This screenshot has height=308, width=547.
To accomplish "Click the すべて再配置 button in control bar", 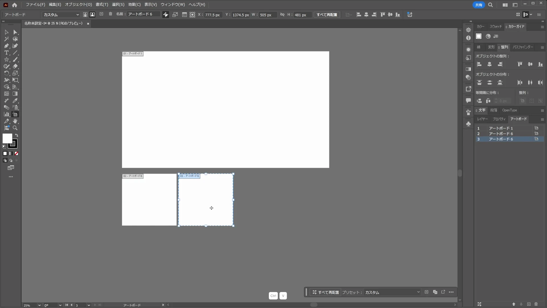I will (x=327, y=15).
